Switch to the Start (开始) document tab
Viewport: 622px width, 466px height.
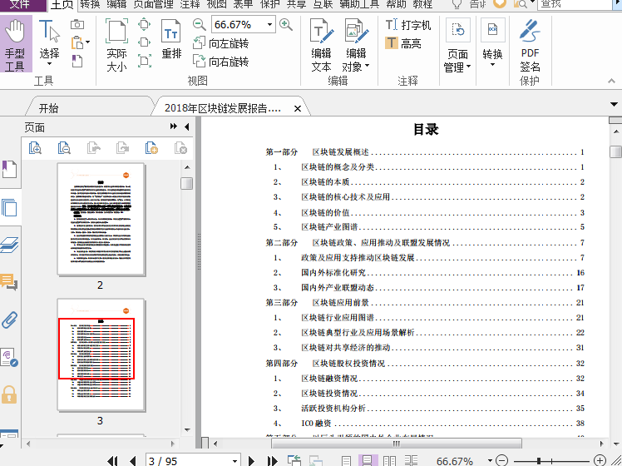49,108
